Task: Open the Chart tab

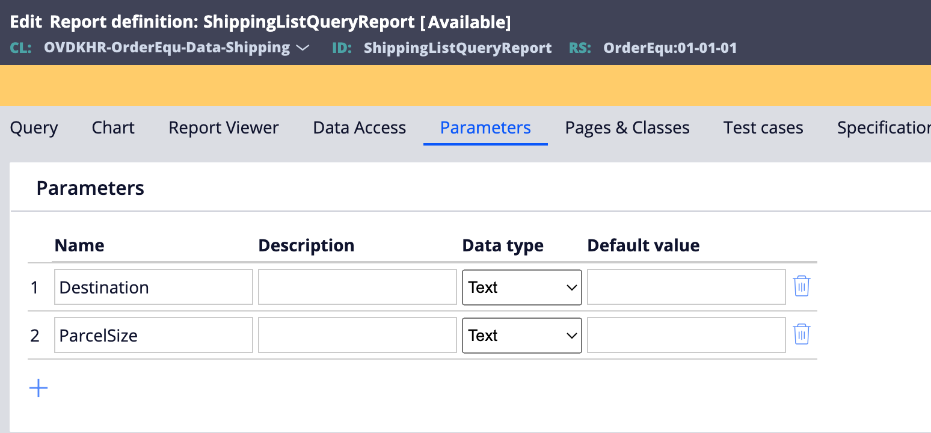Action: pos(113,127)
